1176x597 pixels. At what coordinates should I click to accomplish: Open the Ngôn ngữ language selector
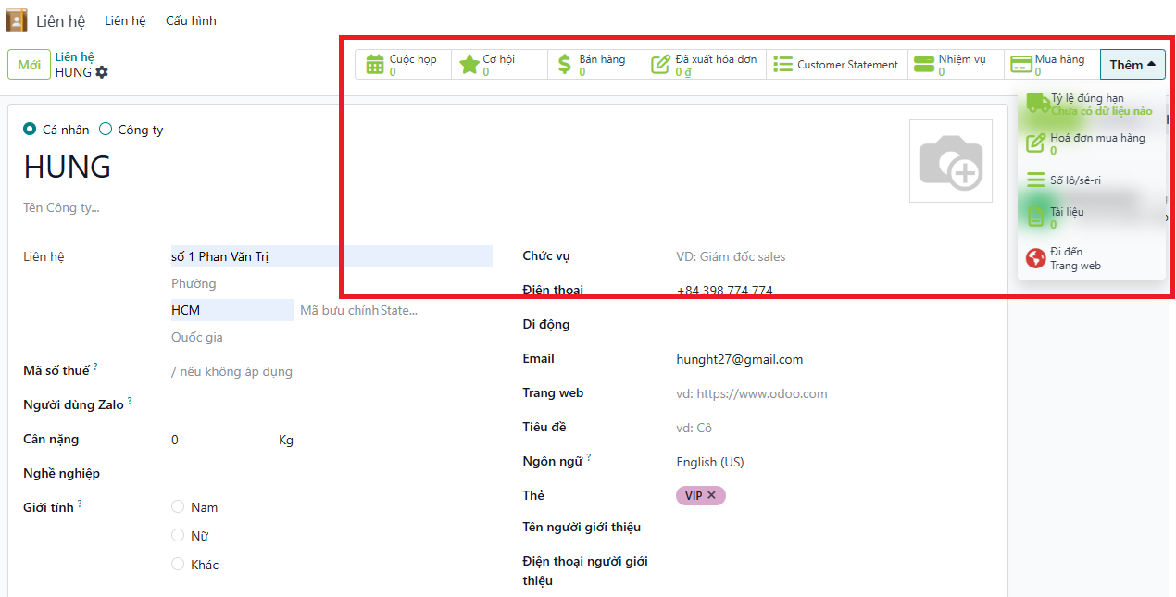pos(710,462)
